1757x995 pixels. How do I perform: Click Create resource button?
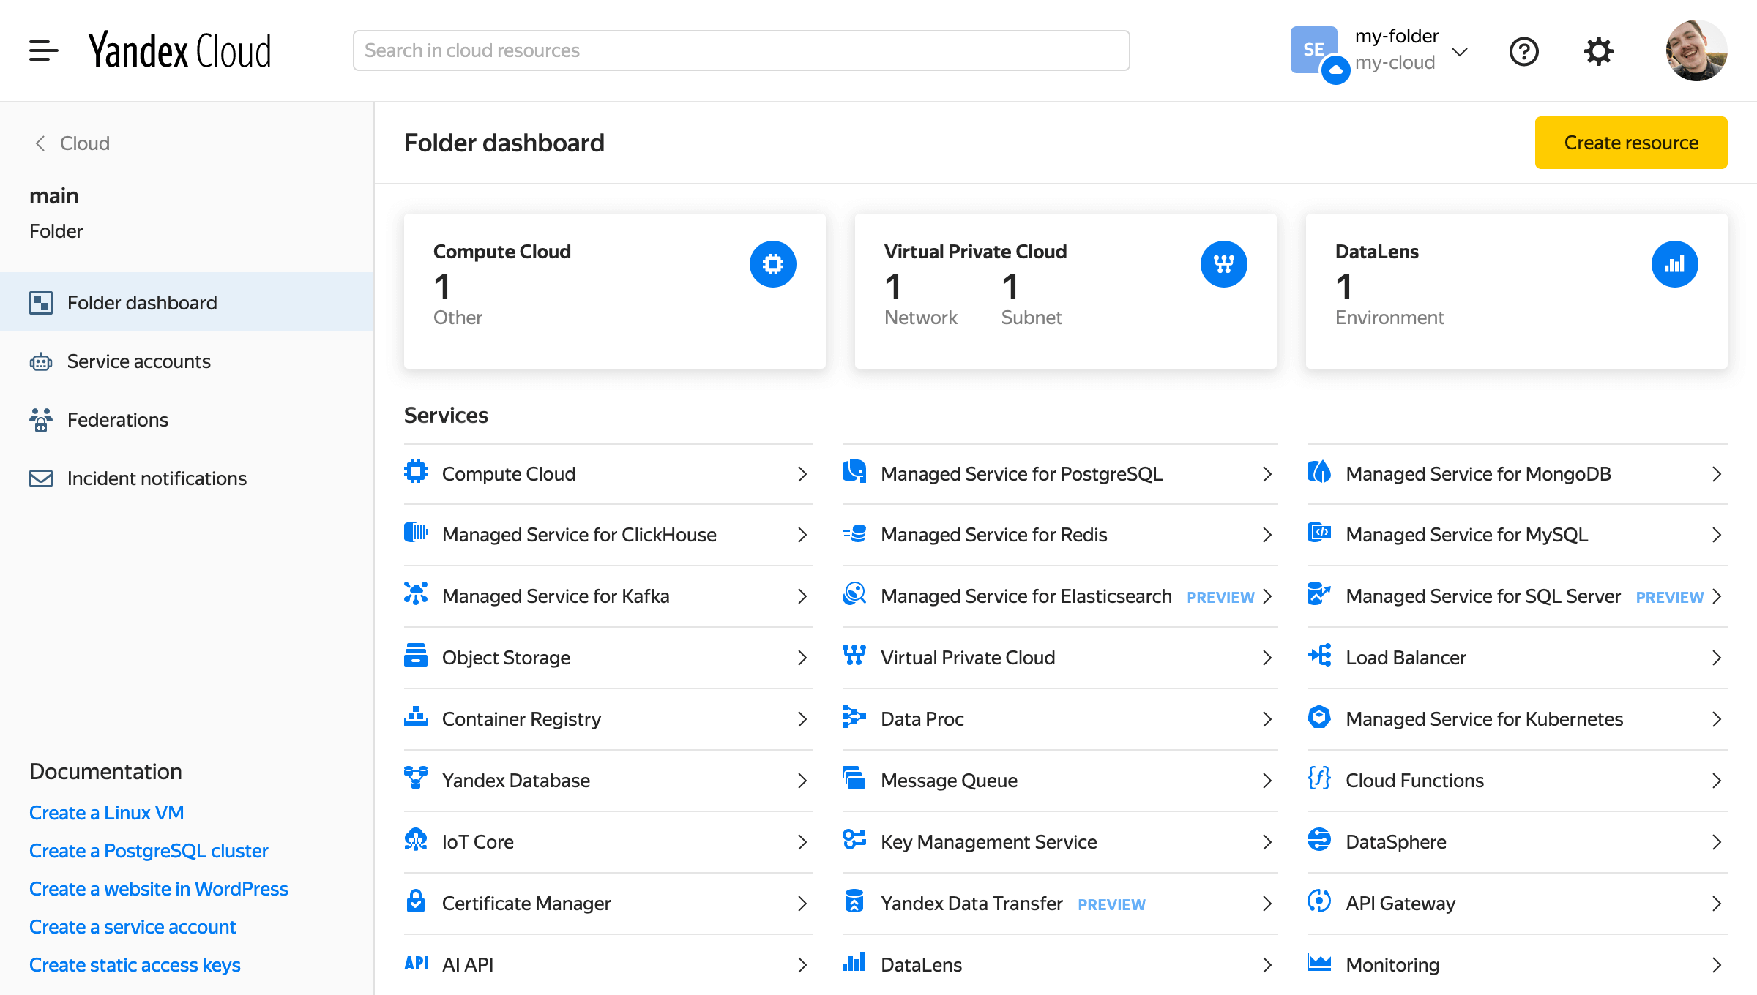click(1632, 143)
